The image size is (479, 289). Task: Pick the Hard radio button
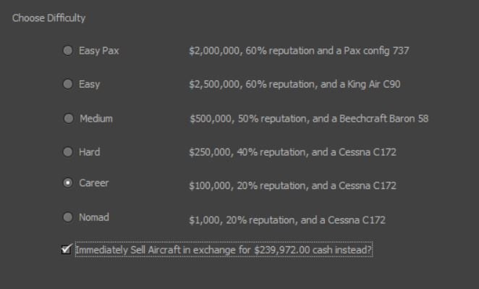68,151
